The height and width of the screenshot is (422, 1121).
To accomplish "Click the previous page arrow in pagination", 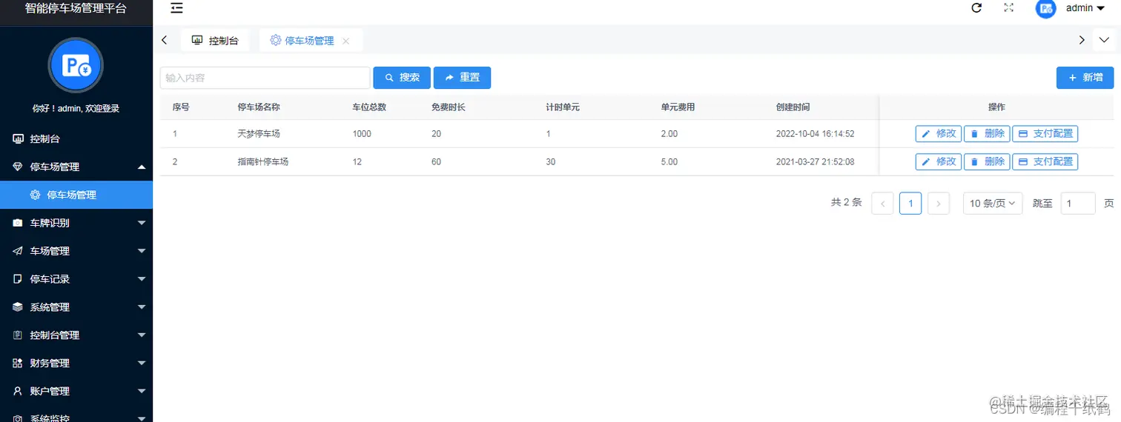I will click(882, 204).
